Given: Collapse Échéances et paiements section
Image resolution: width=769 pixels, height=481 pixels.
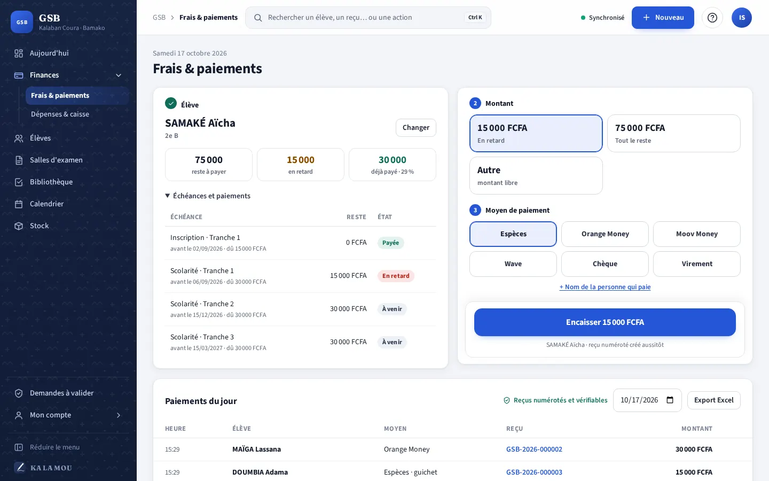Looking at the screenshot, I should (208, 196).
